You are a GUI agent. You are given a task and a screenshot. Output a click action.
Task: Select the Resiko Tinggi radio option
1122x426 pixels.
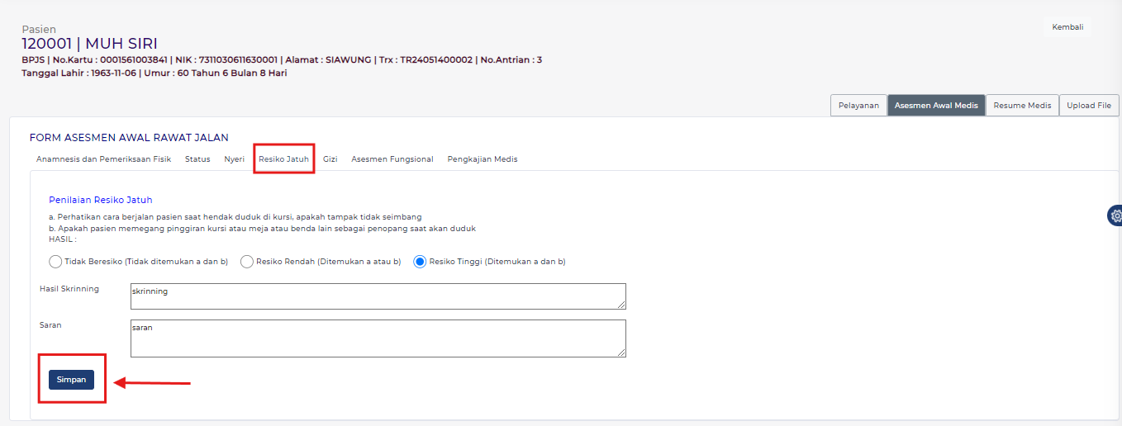tap(420, 262)
